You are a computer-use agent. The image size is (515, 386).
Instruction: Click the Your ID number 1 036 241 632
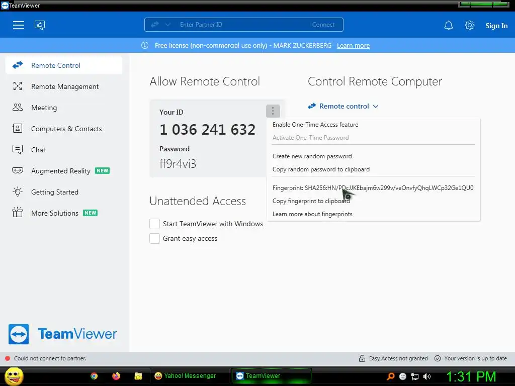point(207,130)
